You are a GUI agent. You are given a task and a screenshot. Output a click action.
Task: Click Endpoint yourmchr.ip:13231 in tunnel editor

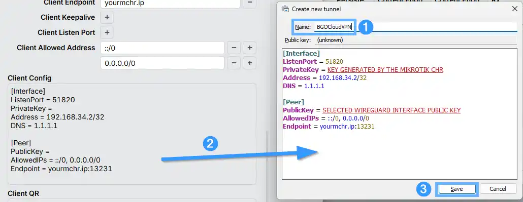pyautogui.click(x=329, y=127)
